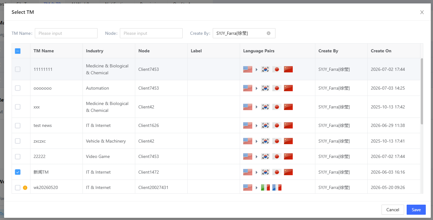
Task: Click the French flag in wk20260520 row
Action: click(277, 187)
